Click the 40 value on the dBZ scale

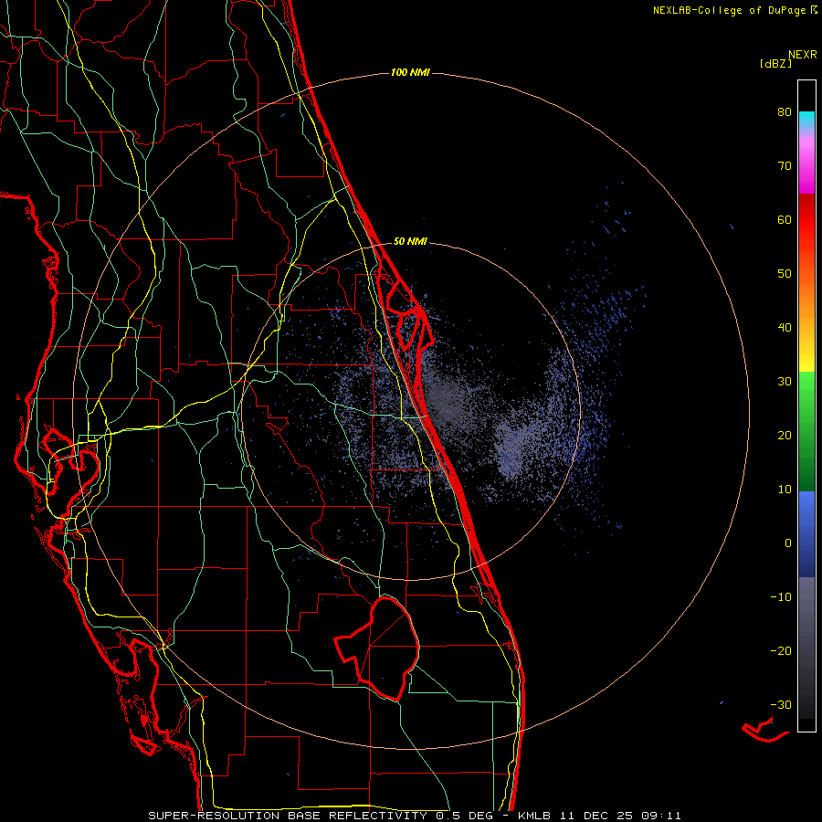click(785, 327)
